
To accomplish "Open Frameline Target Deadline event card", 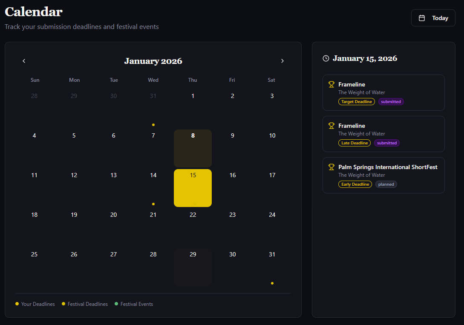I will (383, 92).
